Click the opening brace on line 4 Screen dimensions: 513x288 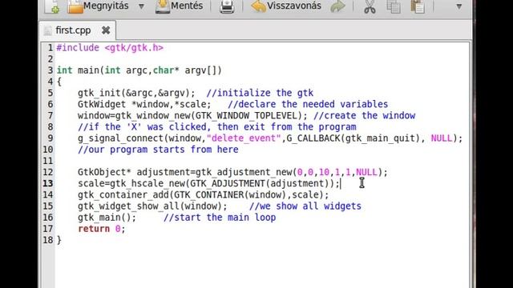coord(59,82)
